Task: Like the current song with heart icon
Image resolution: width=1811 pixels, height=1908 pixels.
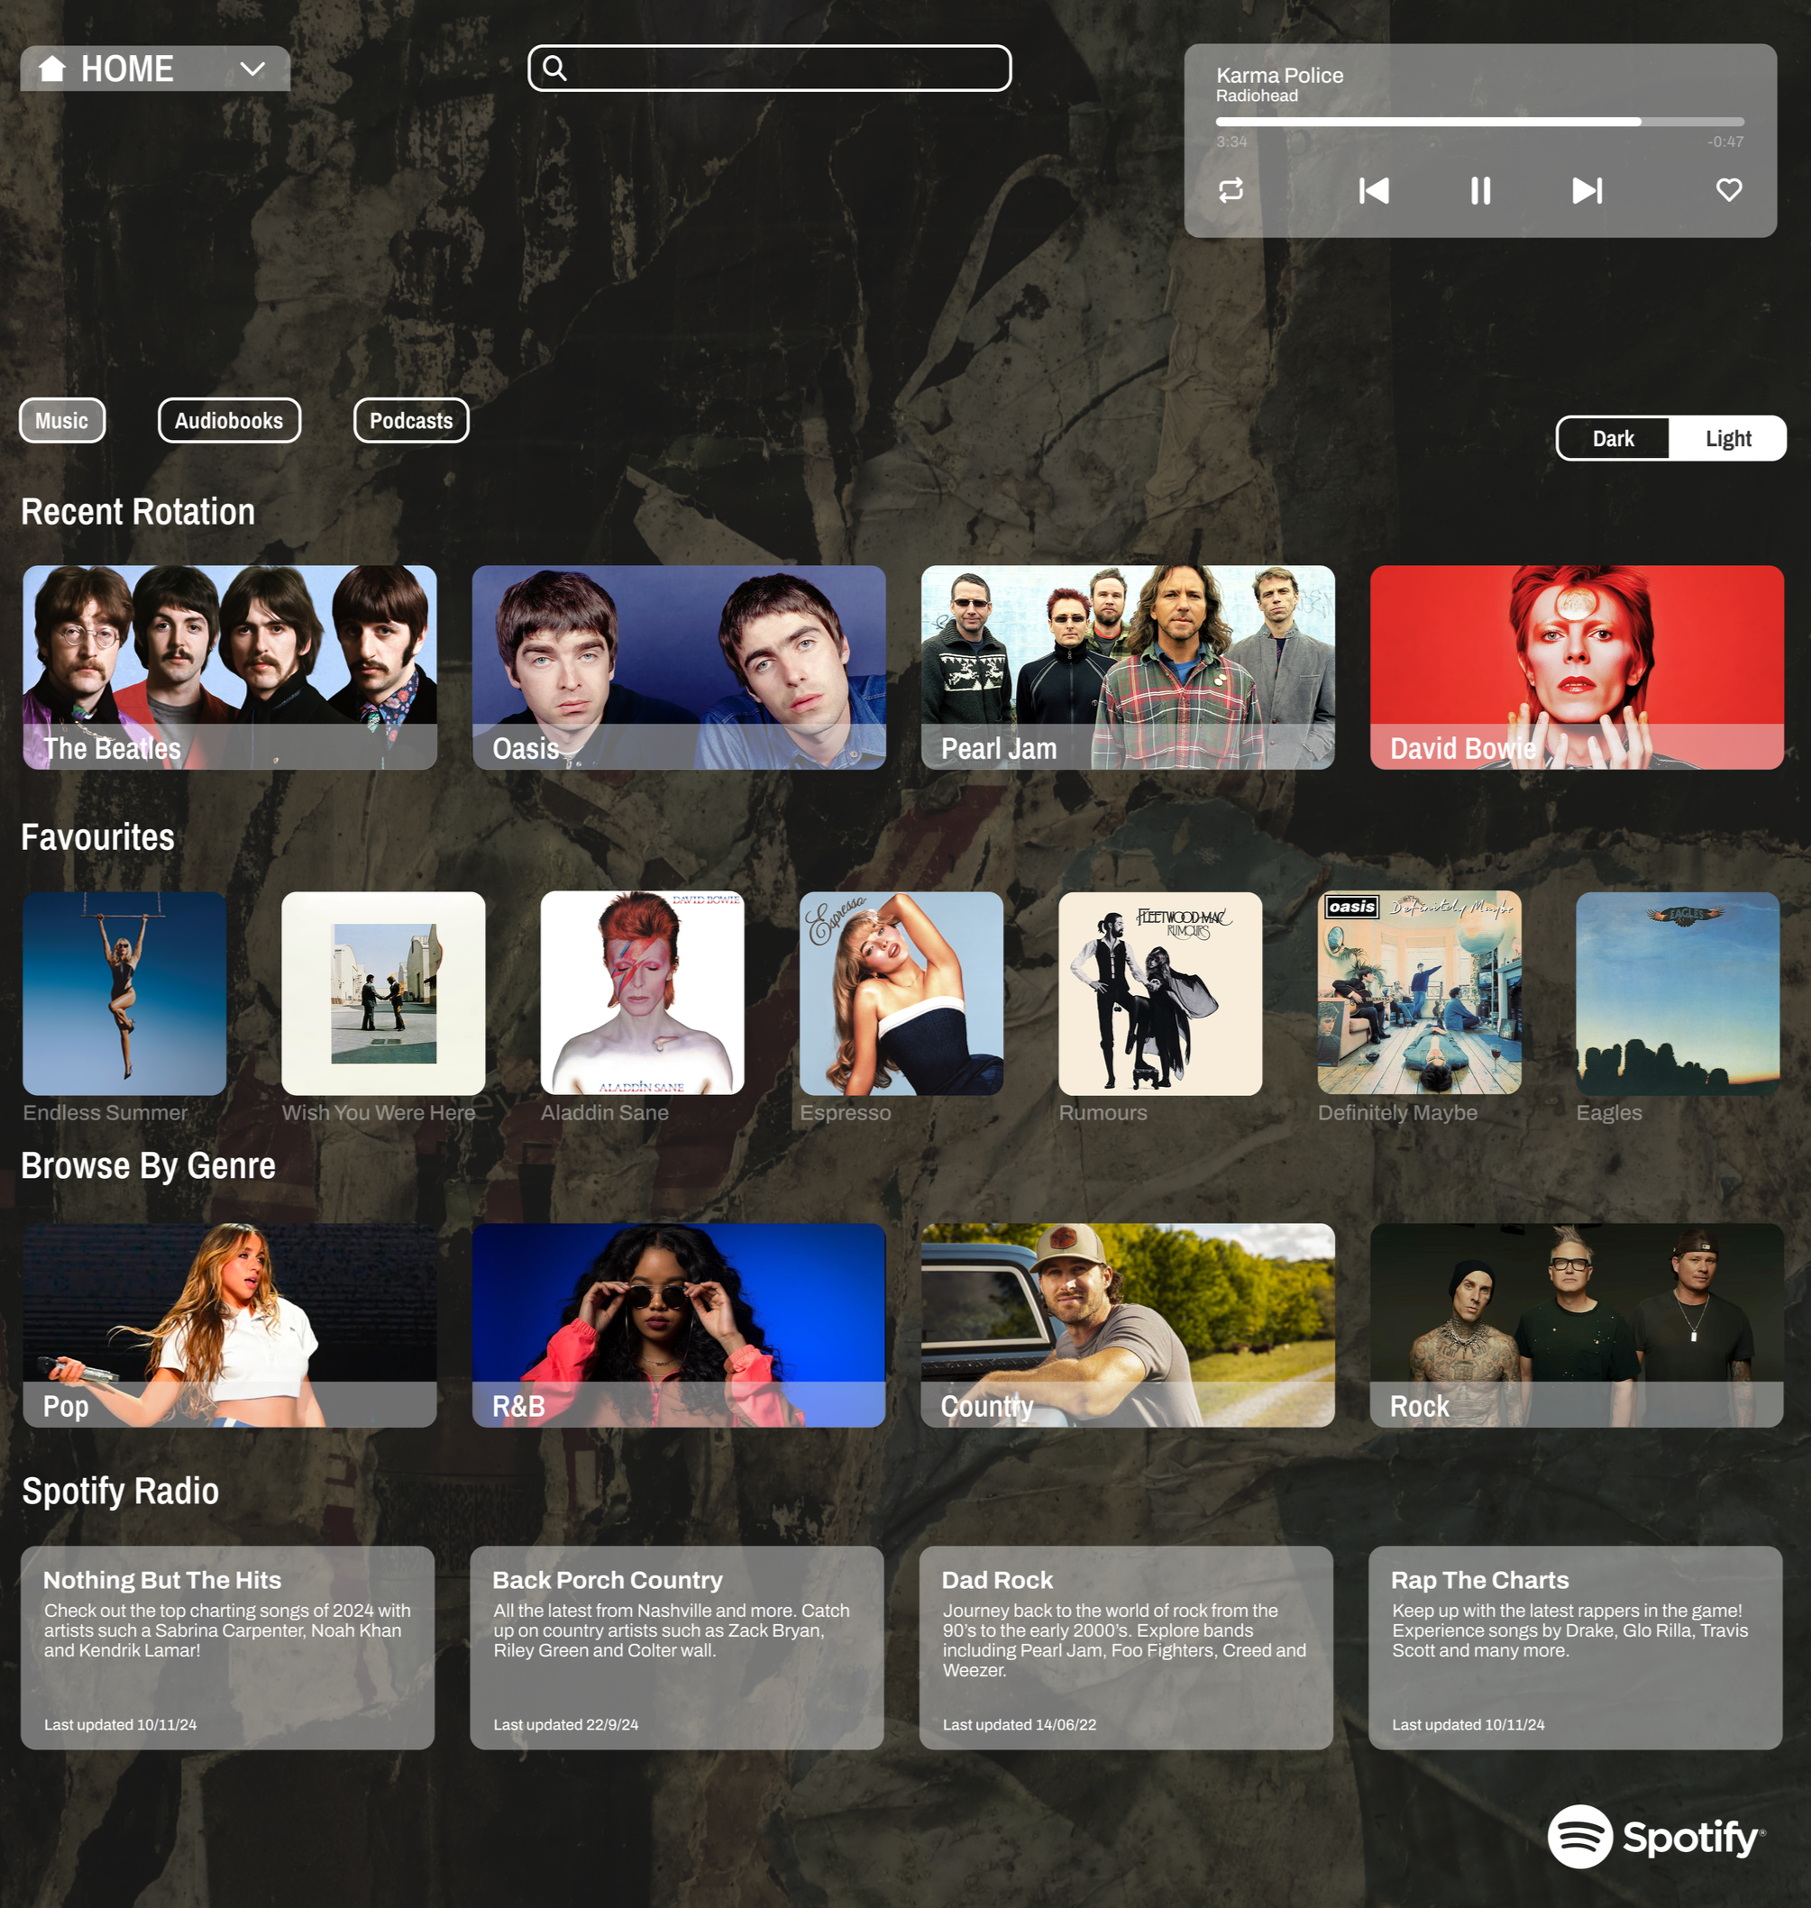Action: click(1728, 189)
